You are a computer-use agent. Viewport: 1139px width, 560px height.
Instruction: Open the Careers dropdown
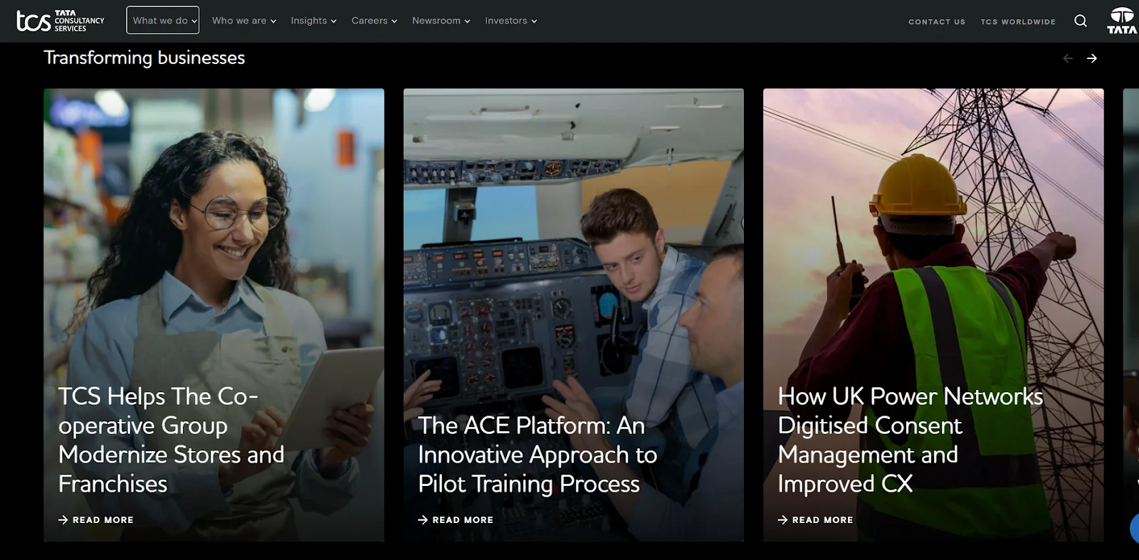(374, 21)
